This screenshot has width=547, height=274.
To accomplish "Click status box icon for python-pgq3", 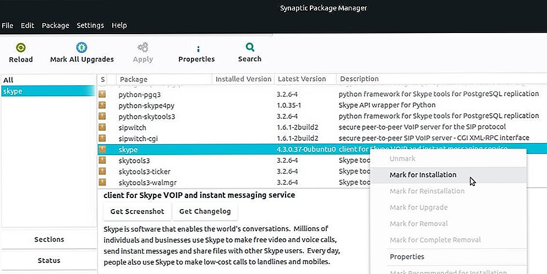I will point(102,94).
